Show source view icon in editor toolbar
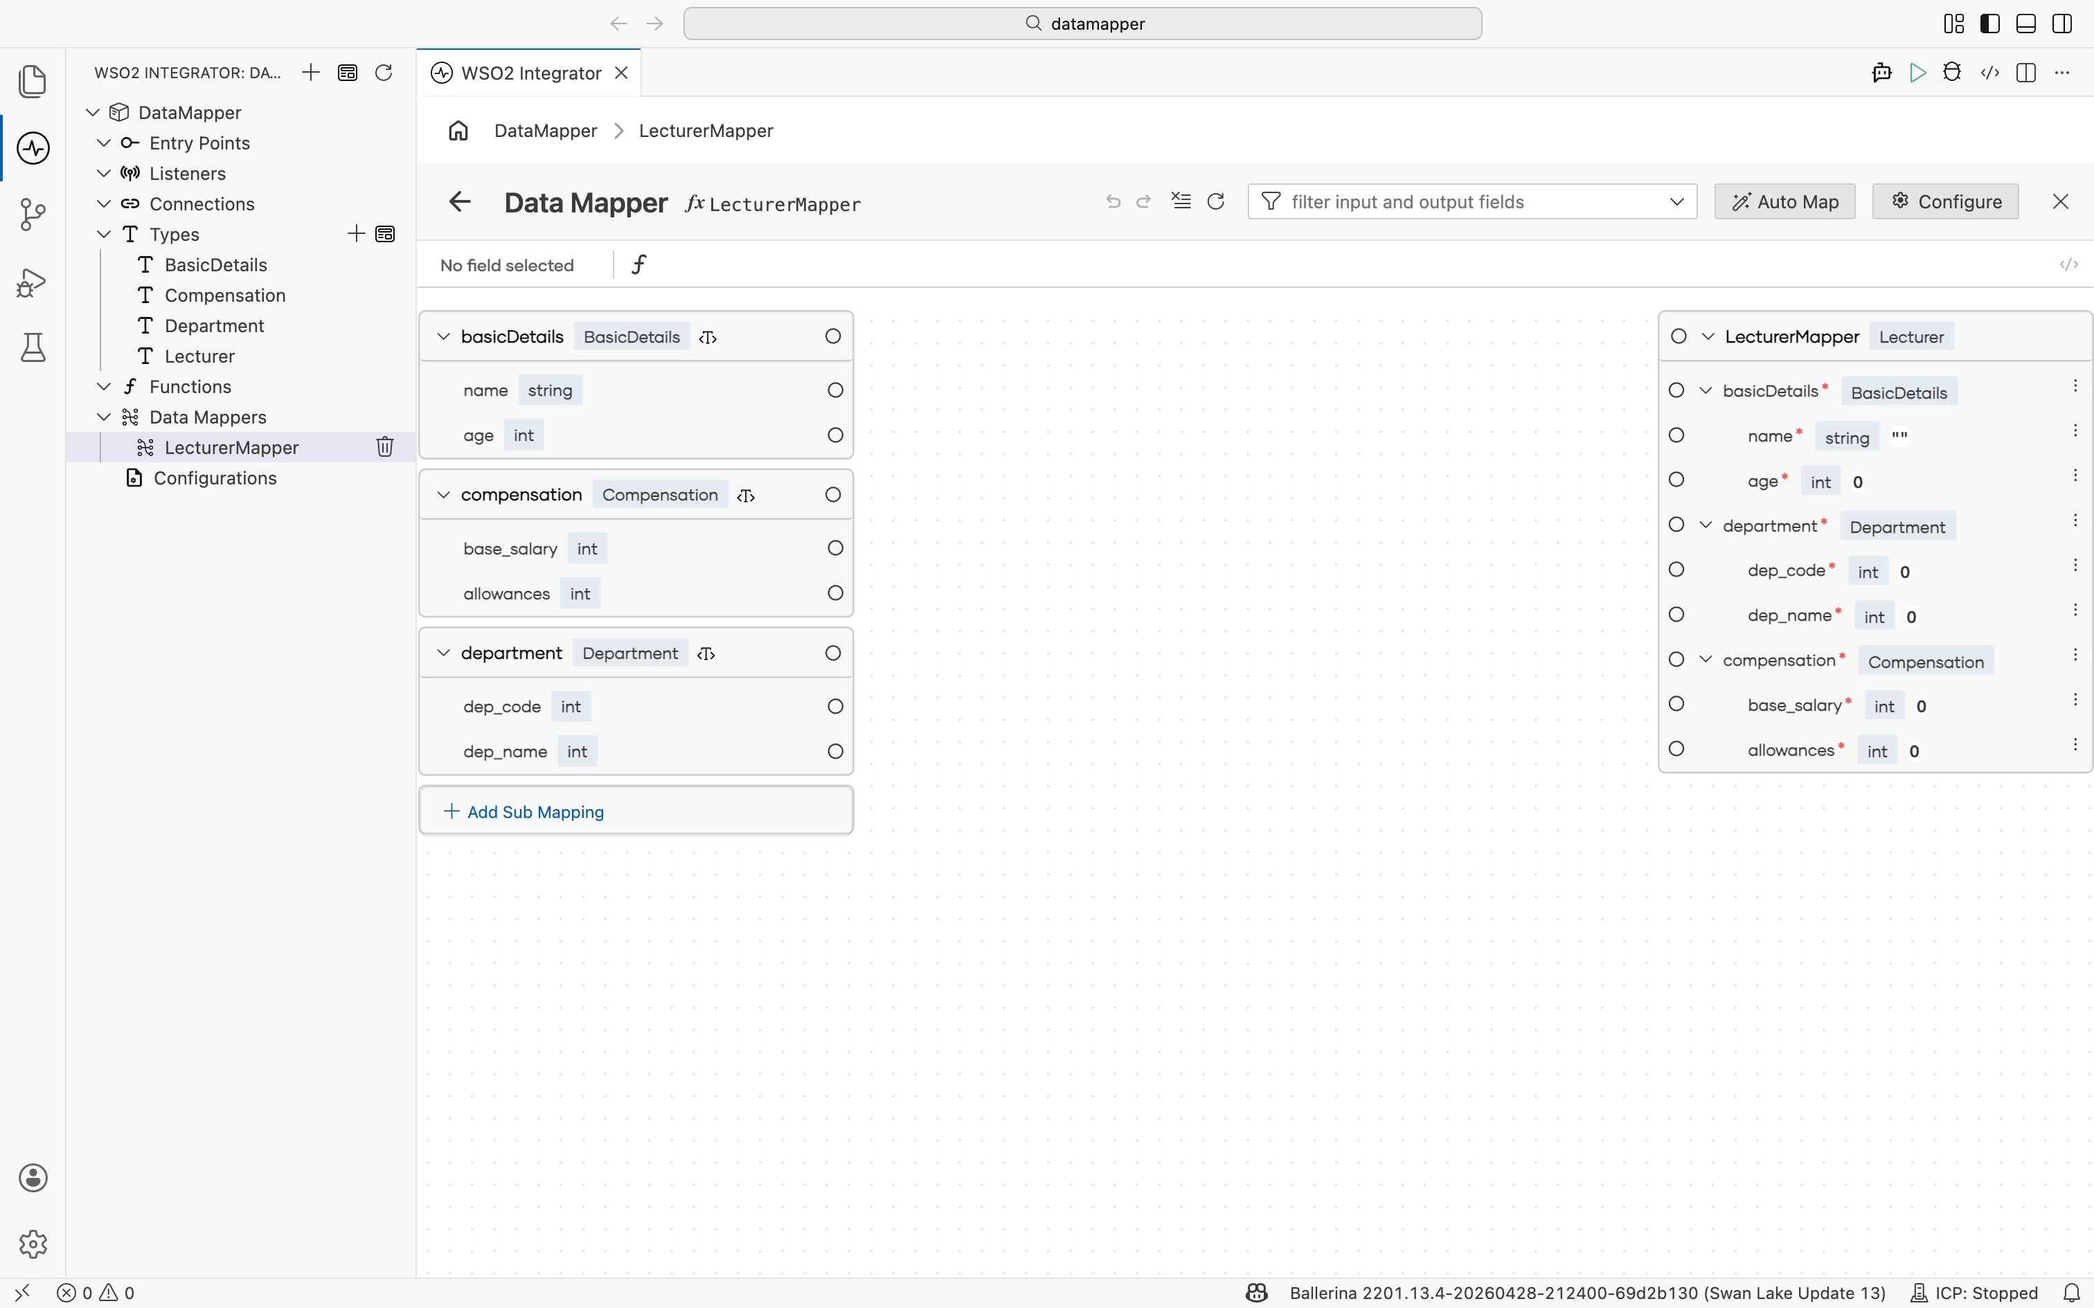This screenshot has width=2094, height=1308. [1989, 73]
